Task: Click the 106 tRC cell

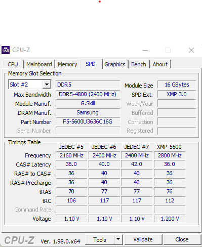Action: click(x=71, y=200)
